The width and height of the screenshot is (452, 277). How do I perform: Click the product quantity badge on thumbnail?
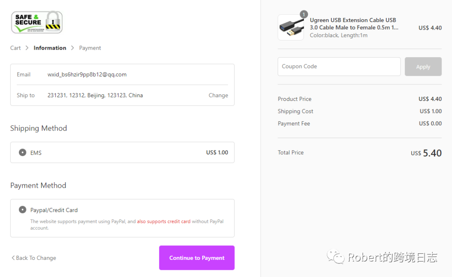click(x=304, y=14)
